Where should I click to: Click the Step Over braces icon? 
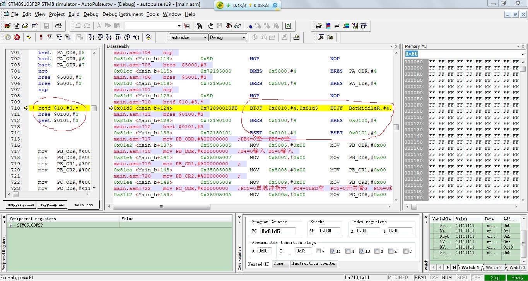100,37
